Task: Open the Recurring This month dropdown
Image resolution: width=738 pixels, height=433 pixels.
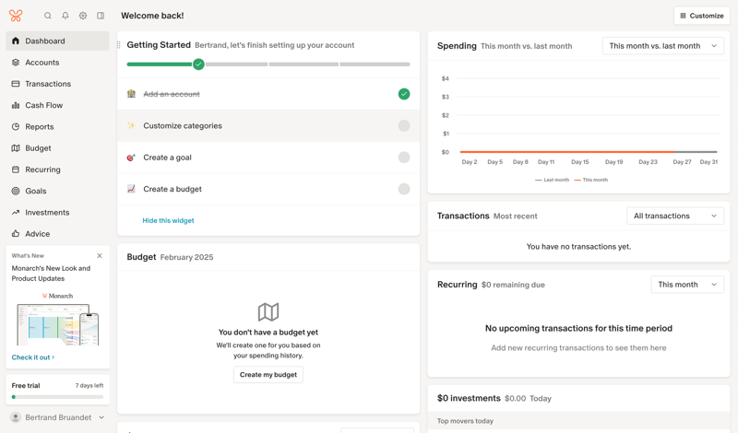Action: point(687,285)
